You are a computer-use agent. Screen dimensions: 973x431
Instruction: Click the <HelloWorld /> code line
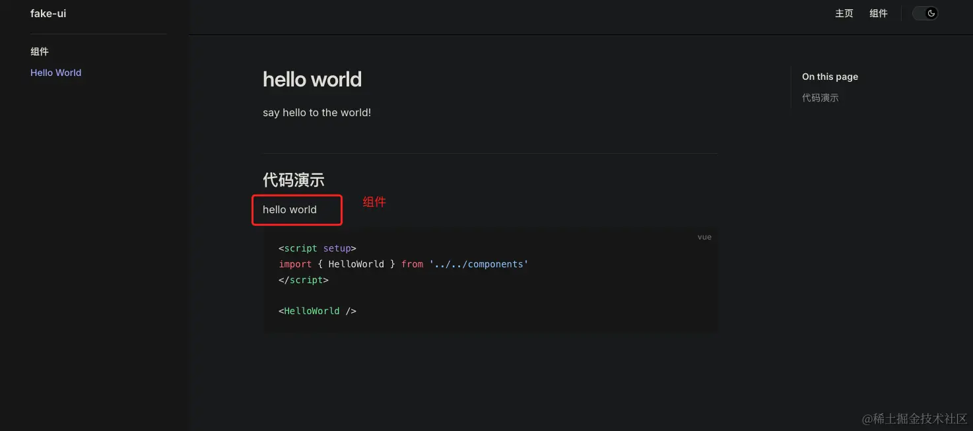click(318, 311)
